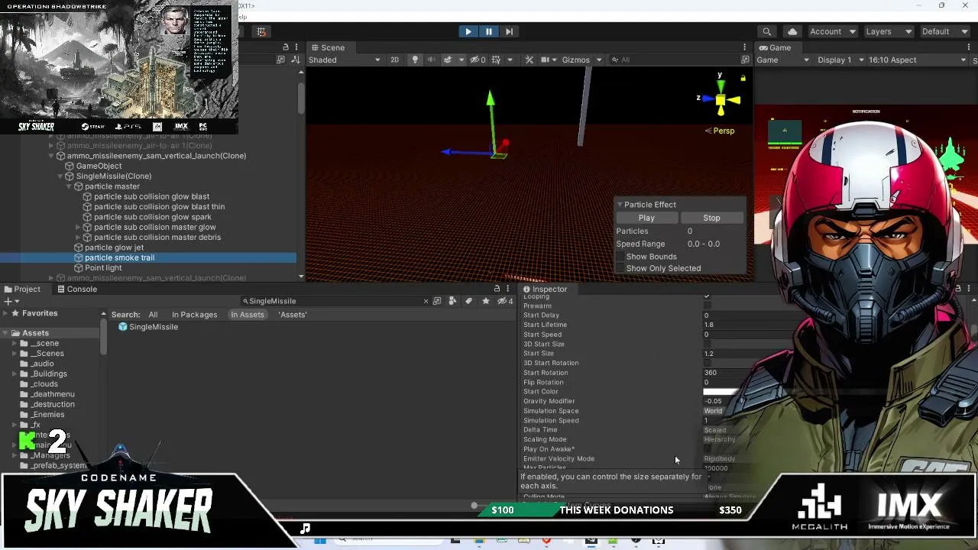Enable Show Bounds checkbox
The image size is (978, 550).
(620, 257)
